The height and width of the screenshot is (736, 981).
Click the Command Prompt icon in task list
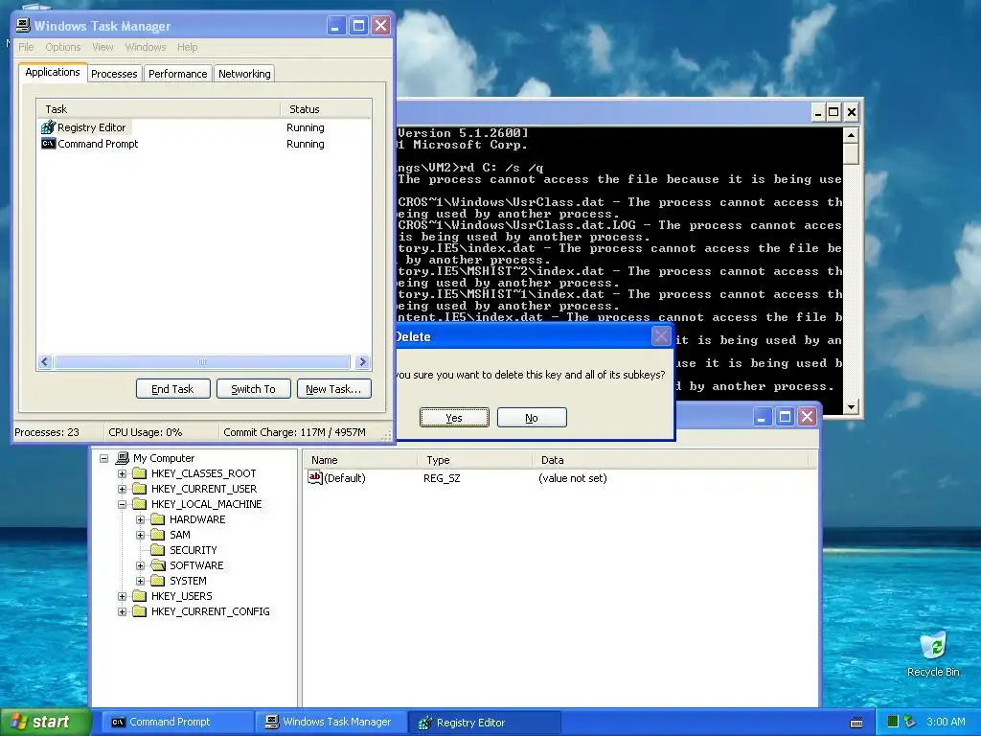coord(48,144)
